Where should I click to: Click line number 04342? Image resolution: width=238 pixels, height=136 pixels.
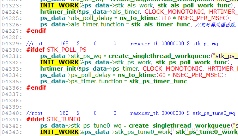point(12,126)
